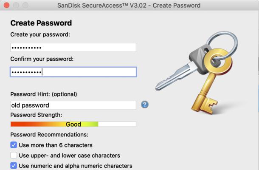The width and height of the screenshot is (259, 170).
Task: Click the greyed-out zoom window button
Action: (25, 5)
